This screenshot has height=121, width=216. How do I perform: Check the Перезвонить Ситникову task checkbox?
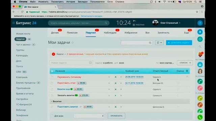click(x=52, y=77)
